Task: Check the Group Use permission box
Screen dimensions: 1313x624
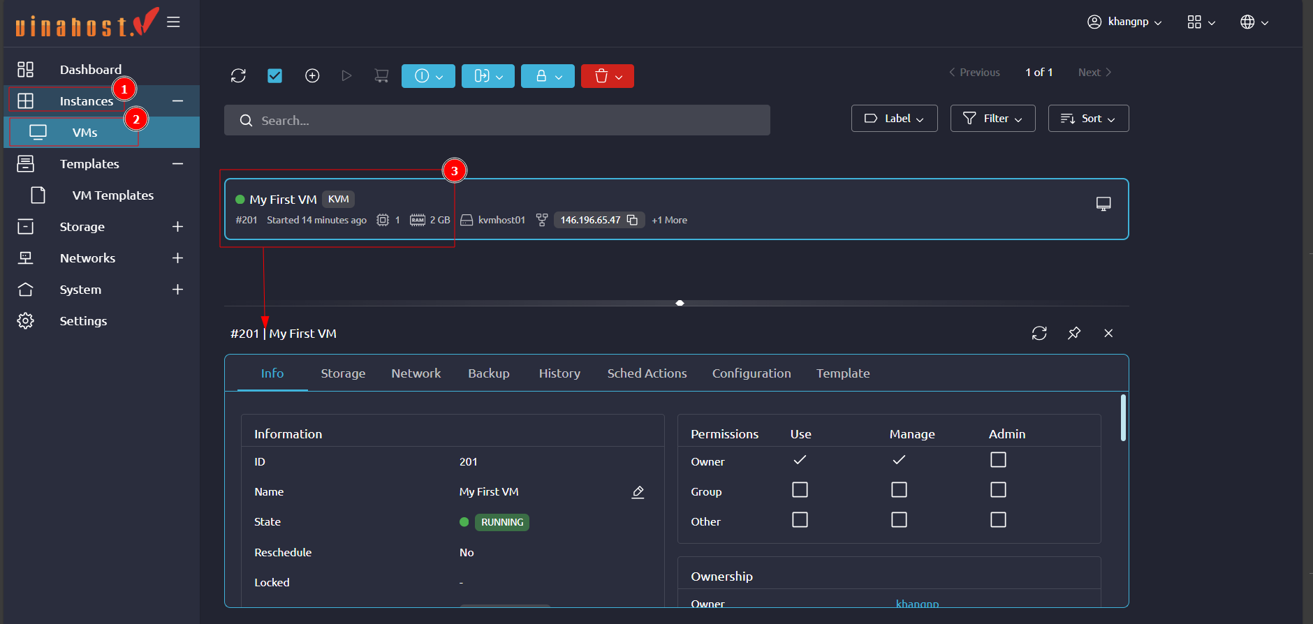Action: pyautogui.click(x=800, y=490)
